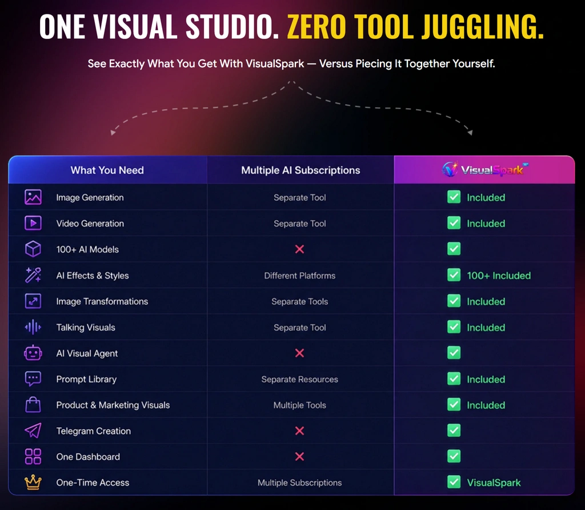This screenshot has height=510, width=585.
Task: Click green checkmark in Image Transformations row
Action: [454, 301]
